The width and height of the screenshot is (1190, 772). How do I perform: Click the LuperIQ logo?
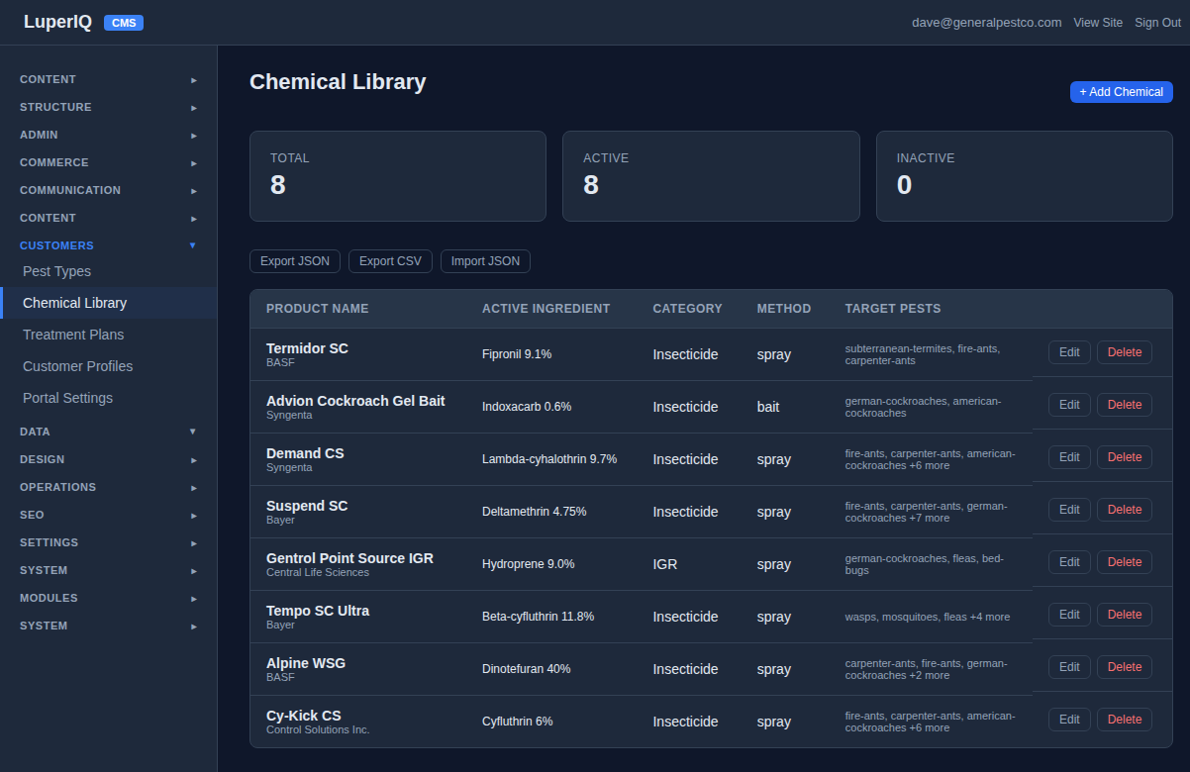click(57, 21)
